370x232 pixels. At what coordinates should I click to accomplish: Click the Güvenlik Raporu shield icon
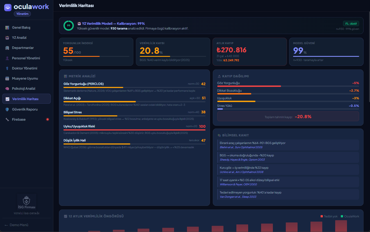point(7,109)
